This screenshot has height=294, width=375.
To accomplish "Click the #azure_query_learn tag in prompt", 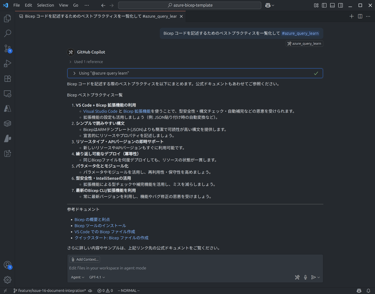I will [x=300, y=33].
